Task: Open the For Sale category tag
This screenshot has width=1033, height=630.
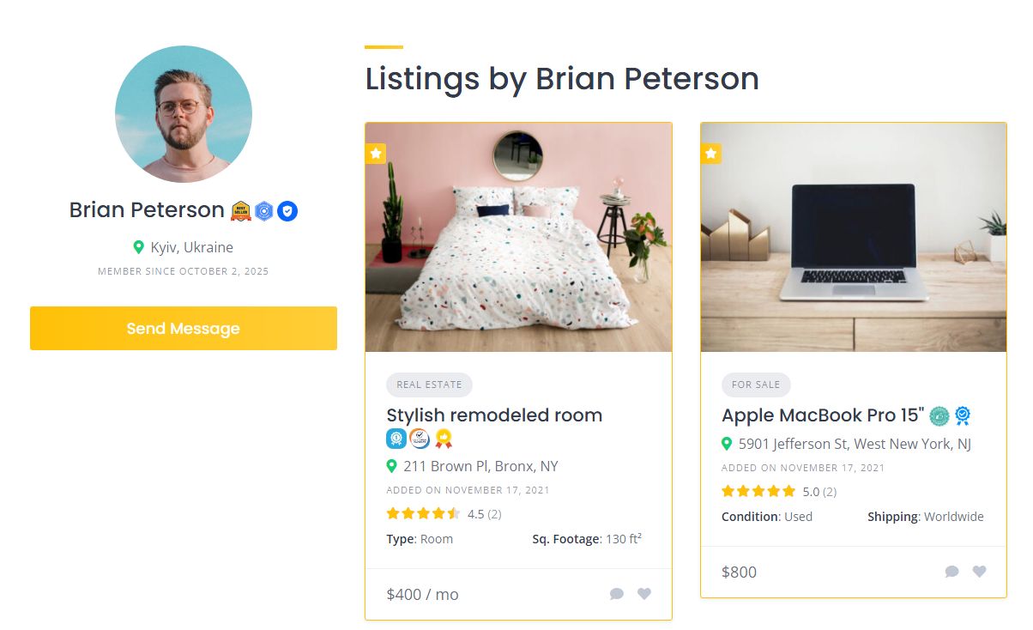Action: click(x=756, y=385)
